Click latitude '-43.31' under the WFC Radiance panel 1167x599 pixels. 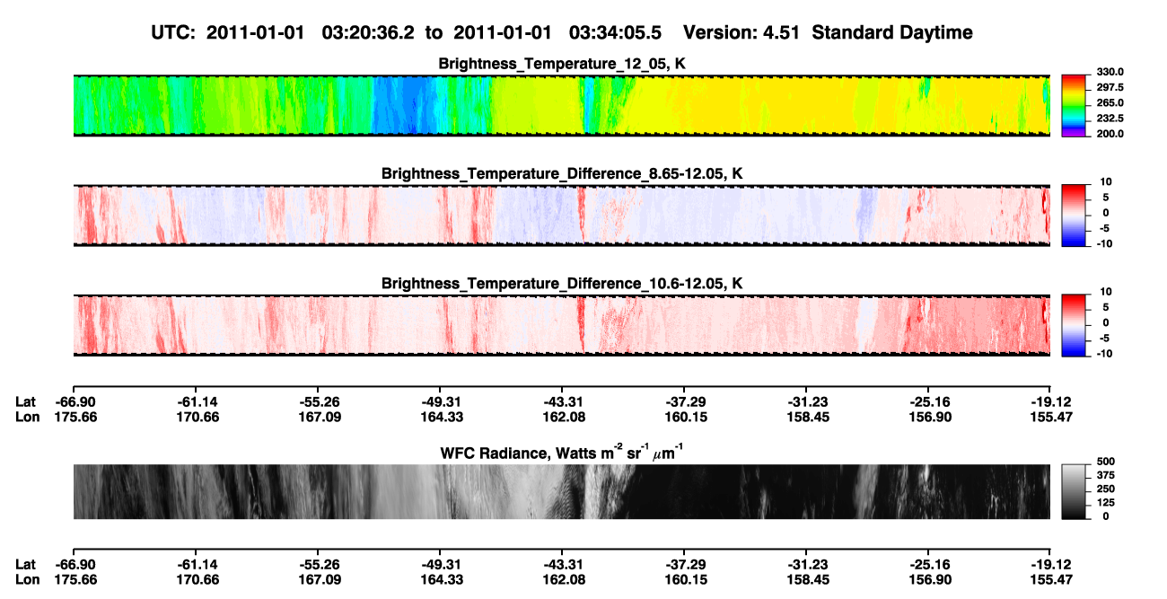(562, 564)
